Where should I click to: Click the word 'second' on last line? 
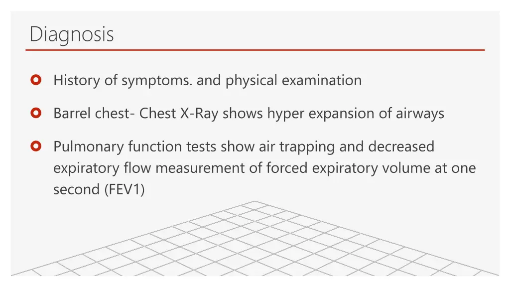(x=76, y=189)
